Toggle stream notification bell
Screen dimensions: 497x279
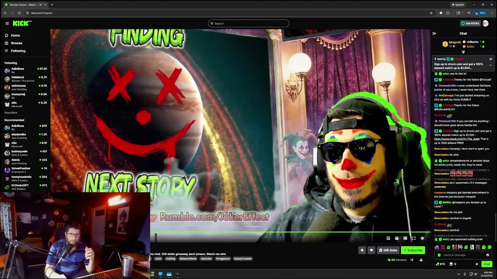pos(362,250)
